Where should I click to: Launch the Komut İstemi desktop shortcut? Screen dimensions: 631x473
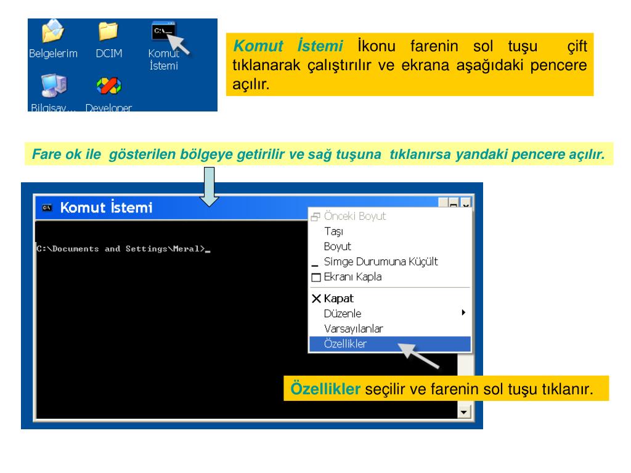pyautogui.click(x=163, y=31)
